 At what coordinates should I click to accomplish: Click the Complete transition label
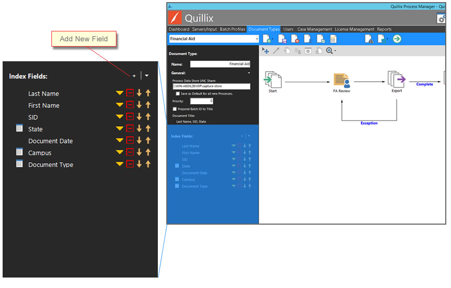point(424,84)
